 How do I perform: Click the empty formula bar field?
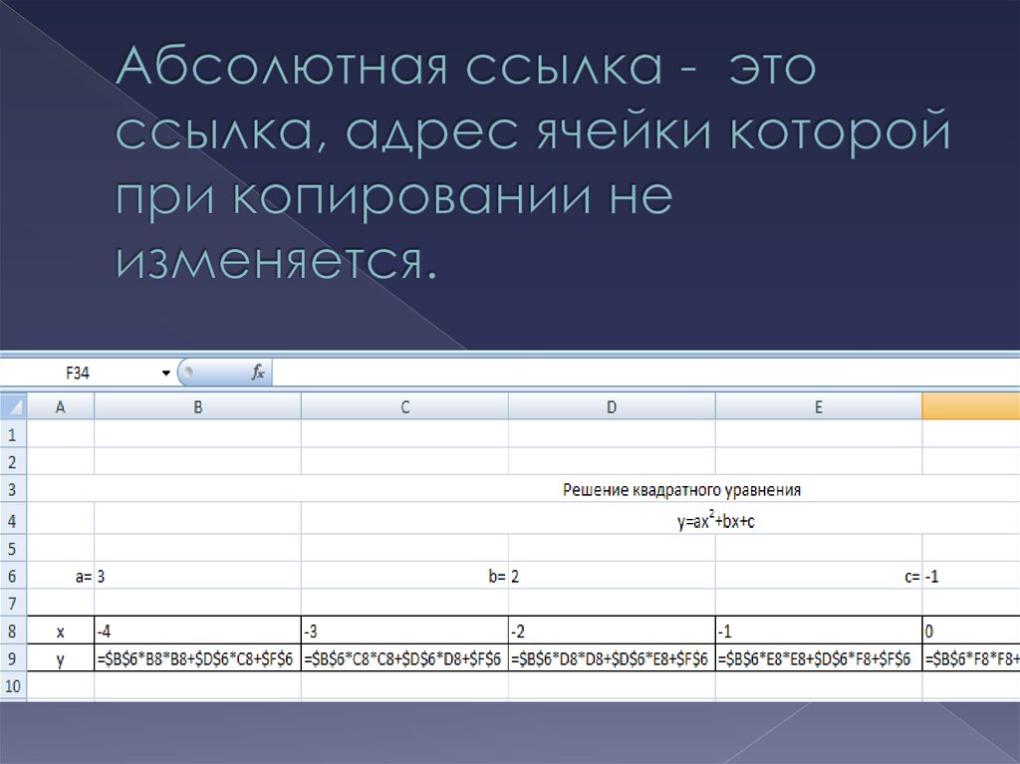645,373
